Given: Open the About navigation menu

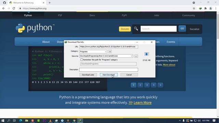Looking at the screenshot, I should pyautogui.click(x=46, y=42).
